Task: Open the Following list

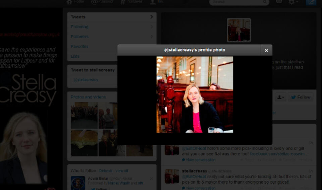Action: coord(79,27)
